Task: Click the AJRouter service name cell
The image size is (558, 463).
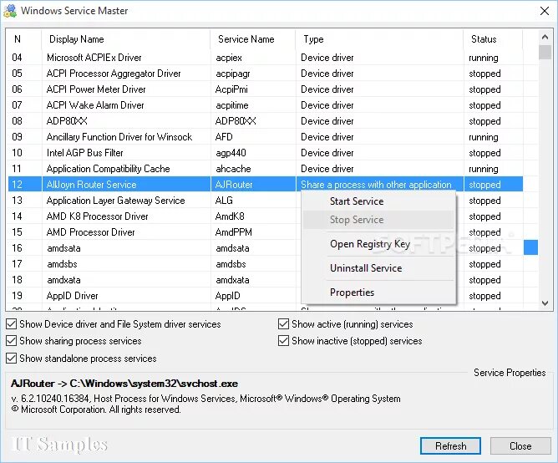Action: [x=253, y=185]
